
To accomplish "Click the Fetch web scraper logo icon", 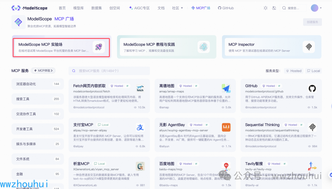I will (140, 89).
